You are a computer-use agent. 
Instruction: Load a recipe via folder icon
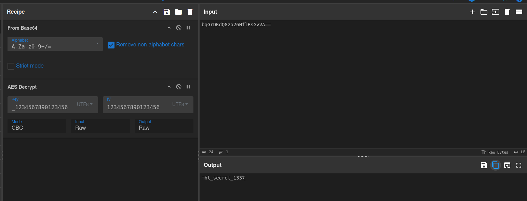[178, 12]
